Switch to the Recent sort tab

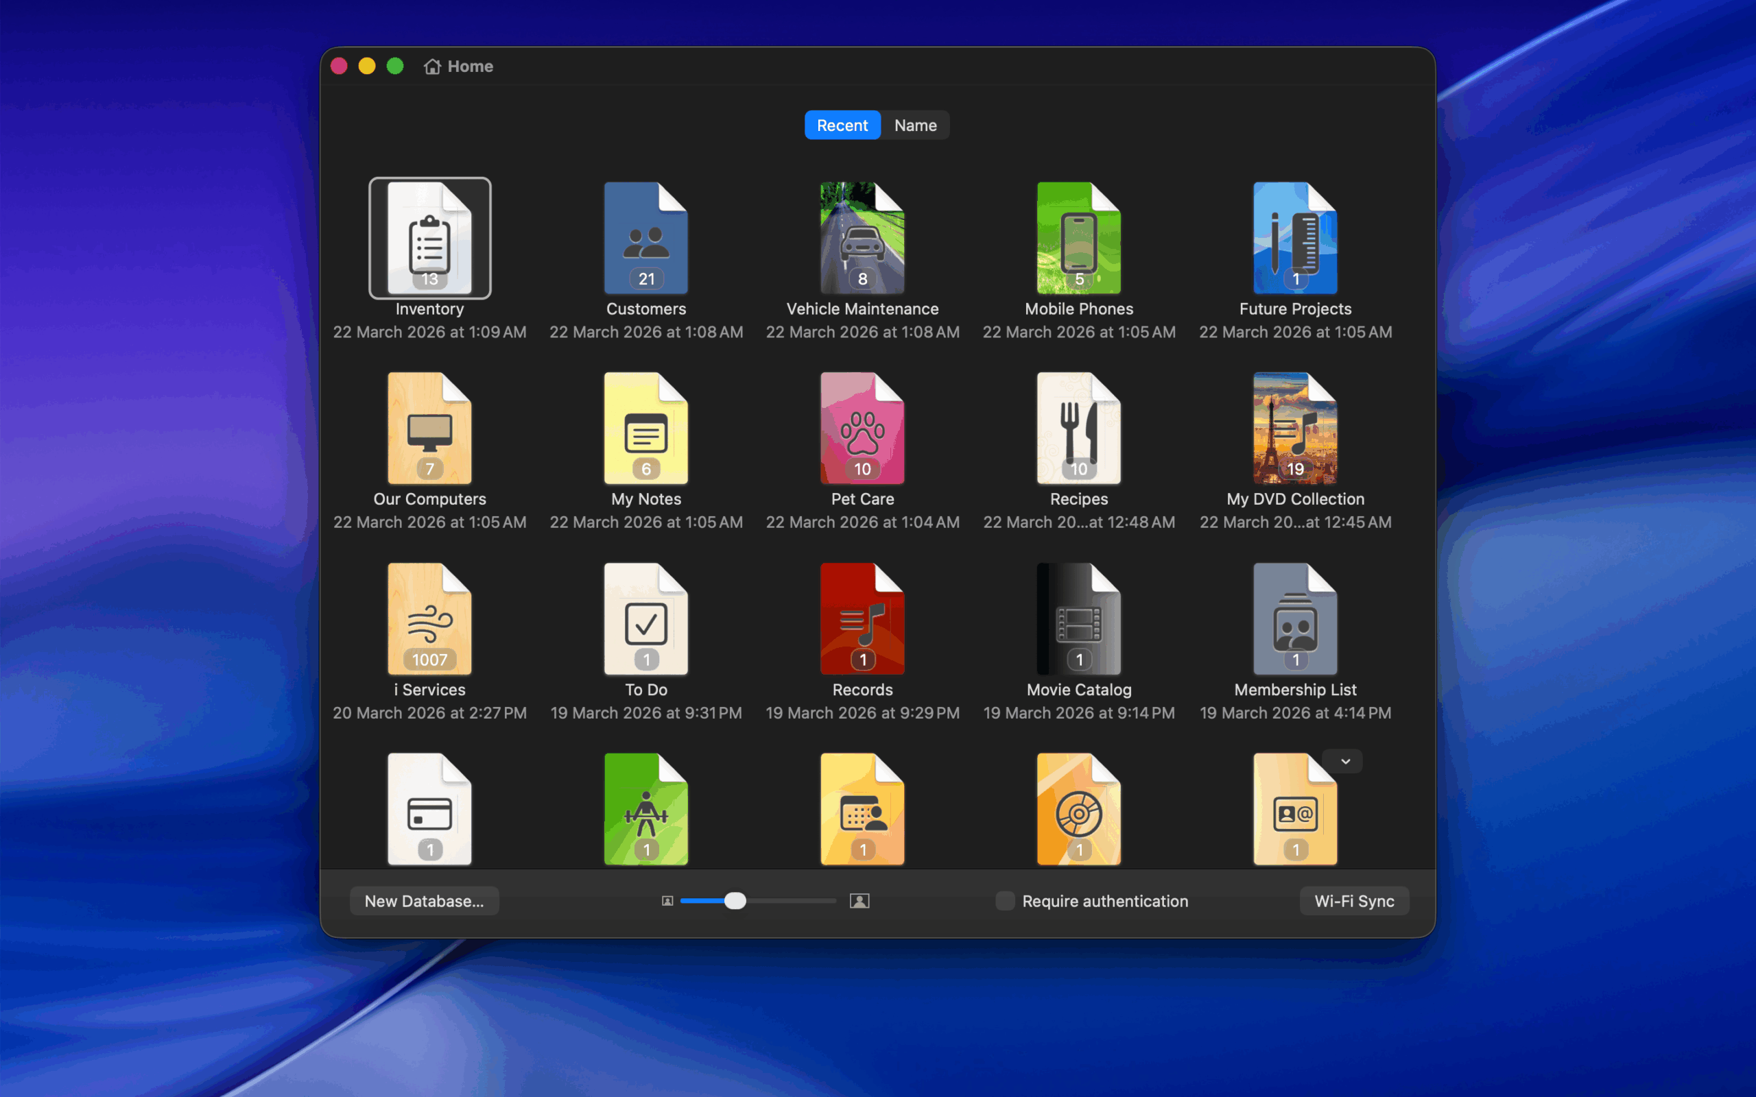[x=842, y=125]
